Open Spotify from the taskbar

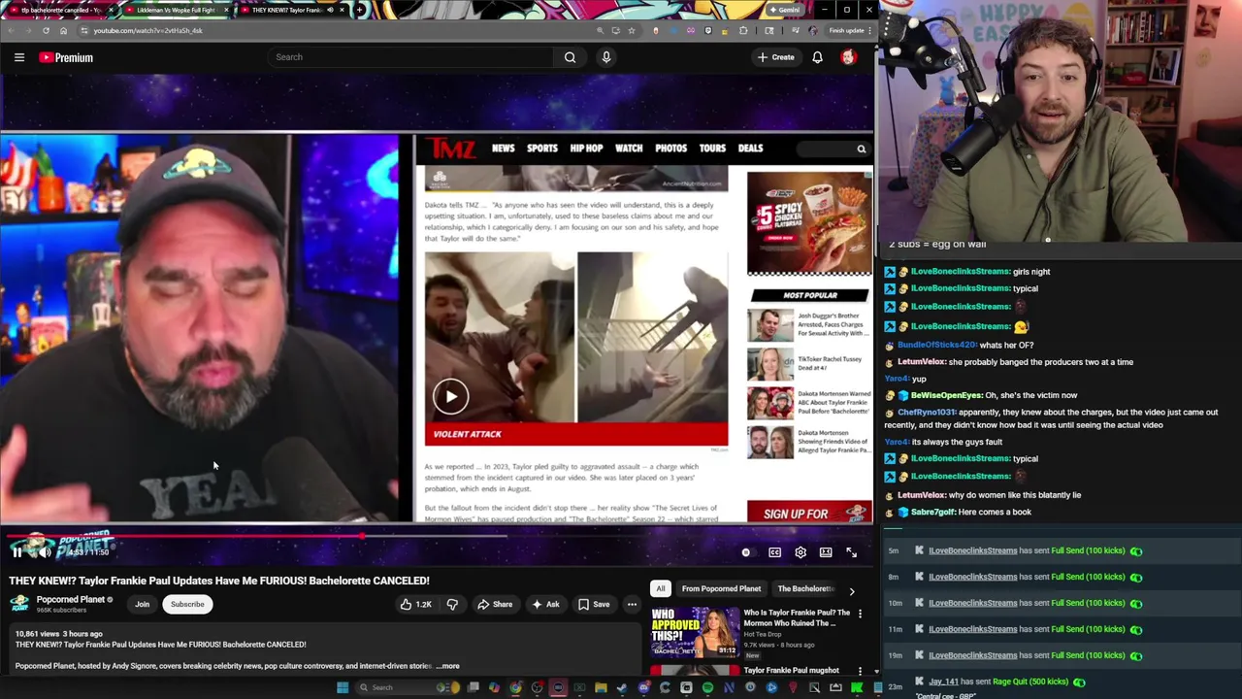coord(707,687)
